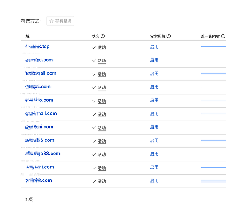This screenshot has height=211, width=226.
Task: Click 活动 status in the e88.com row
Action: coord(102,154)
